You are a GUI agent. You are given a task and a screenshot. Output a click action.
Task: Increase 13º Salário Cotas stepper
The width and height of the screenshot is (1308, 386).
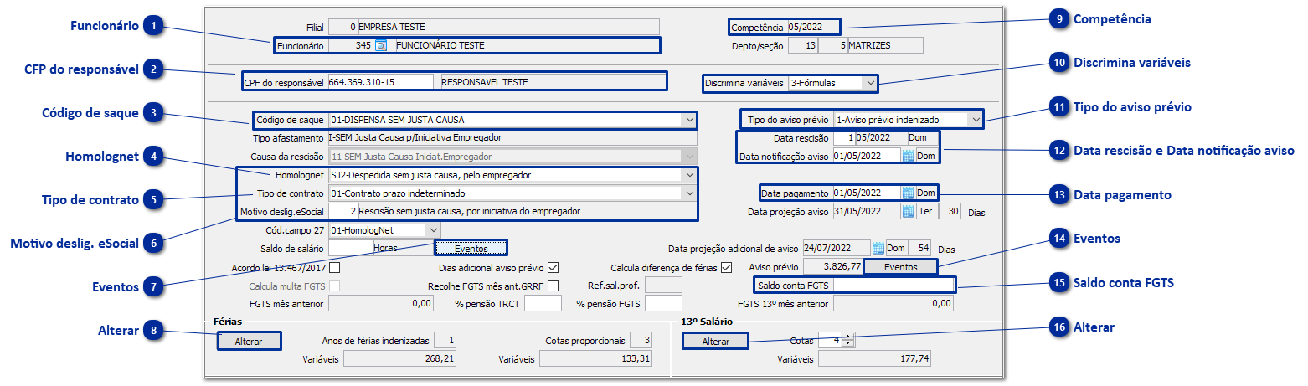(x=848, y=337)
